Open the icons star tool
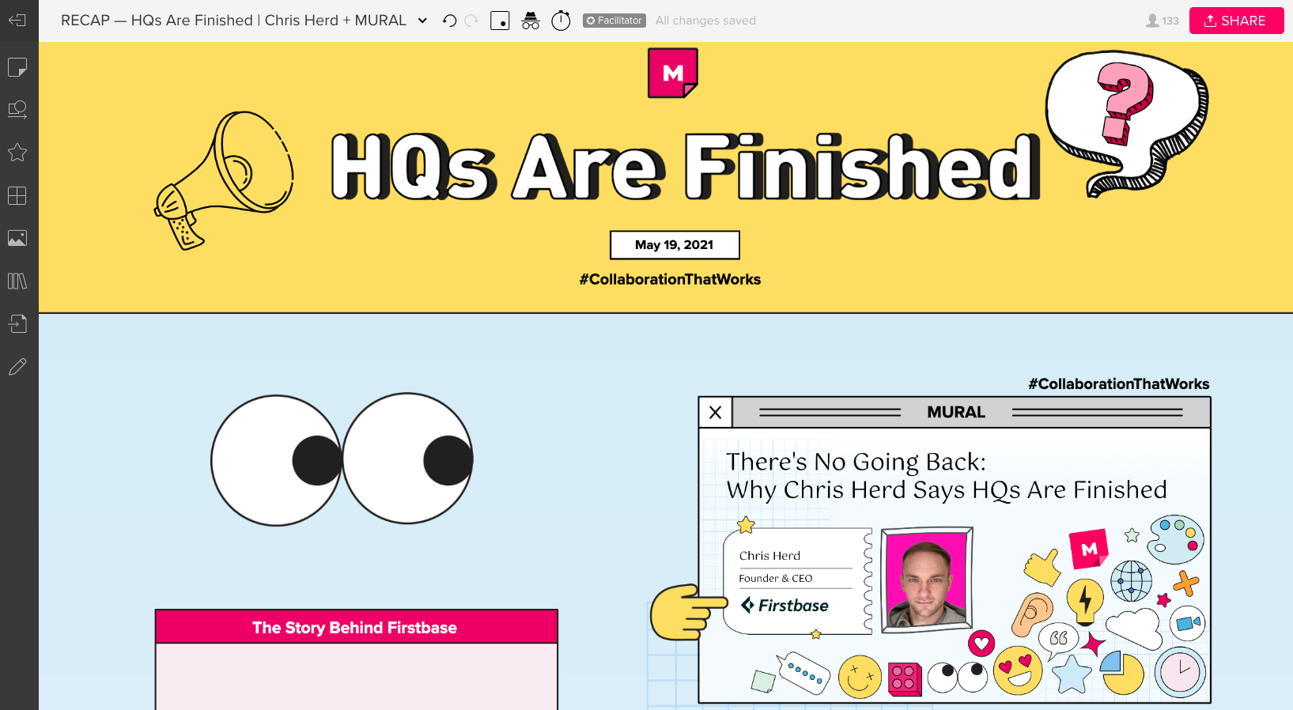The image size is (1293, 710). click(17, 153)
